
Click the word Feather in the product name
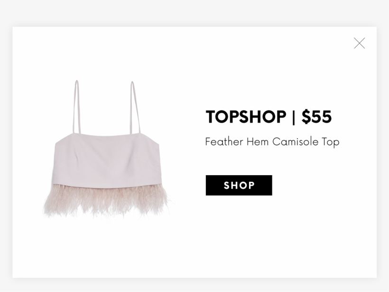[x=224, y=142]
